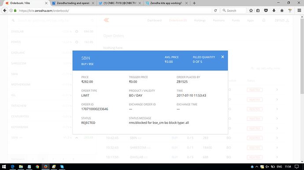Expand the SHREECEM order row chevron
This screenshot has width=304, height=170.
pyautogui.click(x=277, y=148)
